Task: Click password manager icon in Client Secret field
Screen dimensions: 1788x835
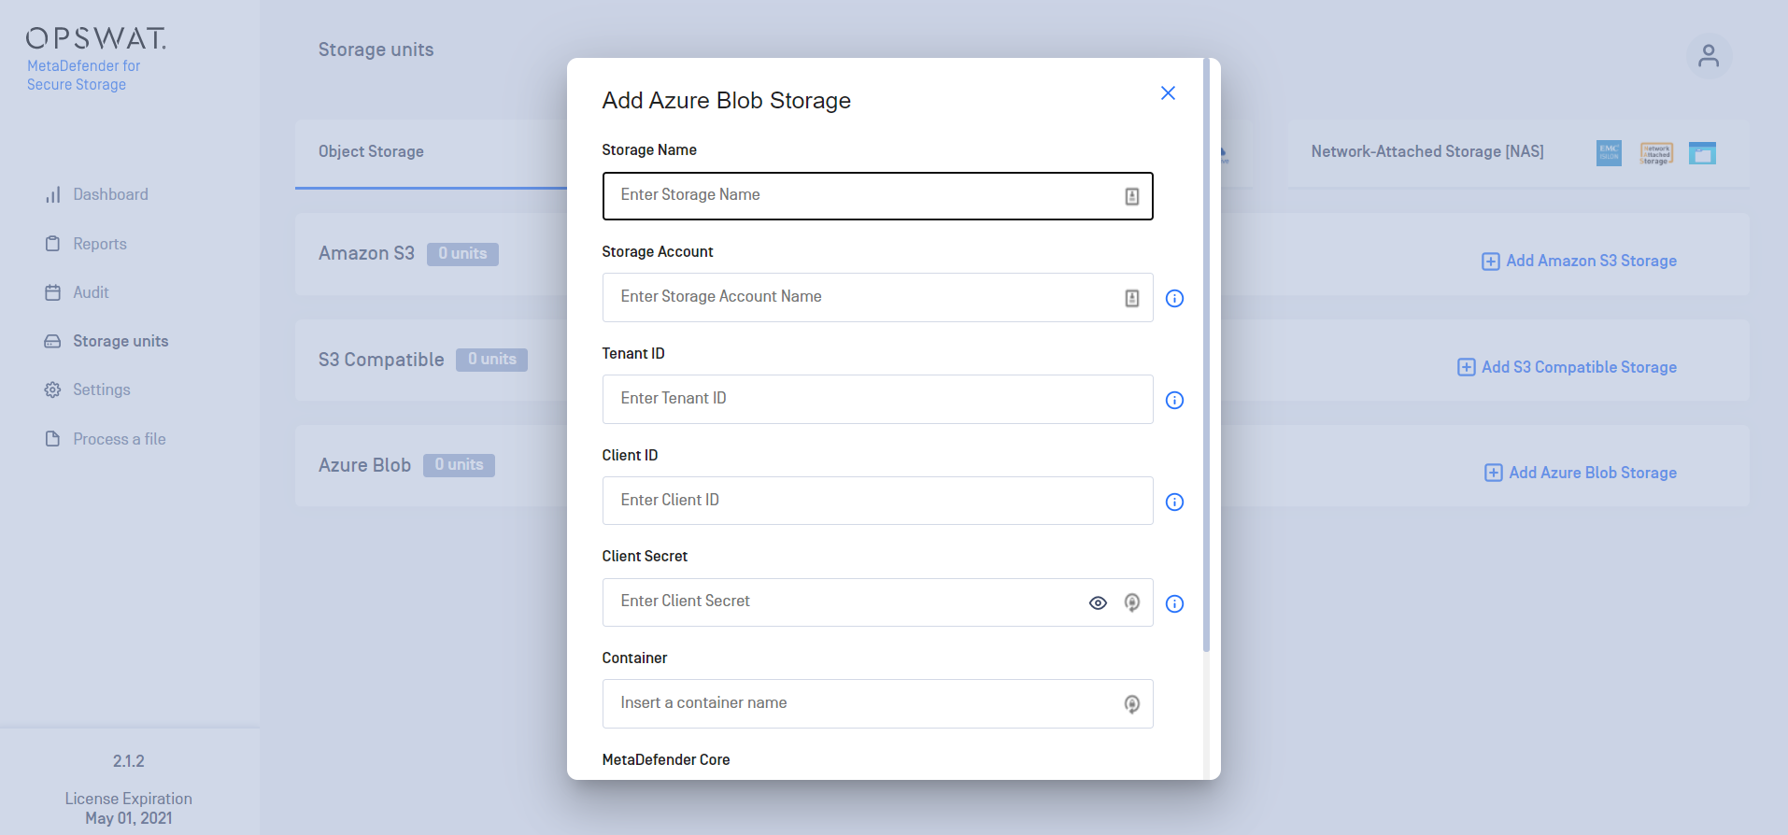Action: click(1131, 603)
